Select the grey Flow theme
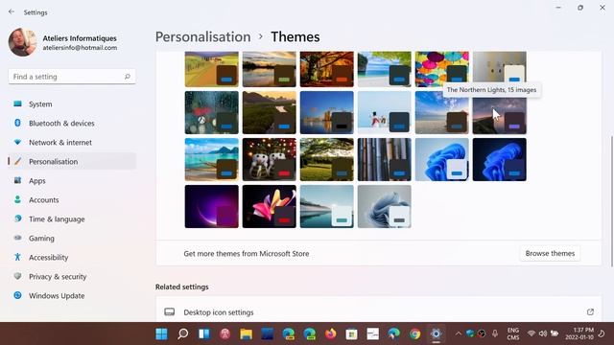This screenshot has width=614, height=345. 384,207
